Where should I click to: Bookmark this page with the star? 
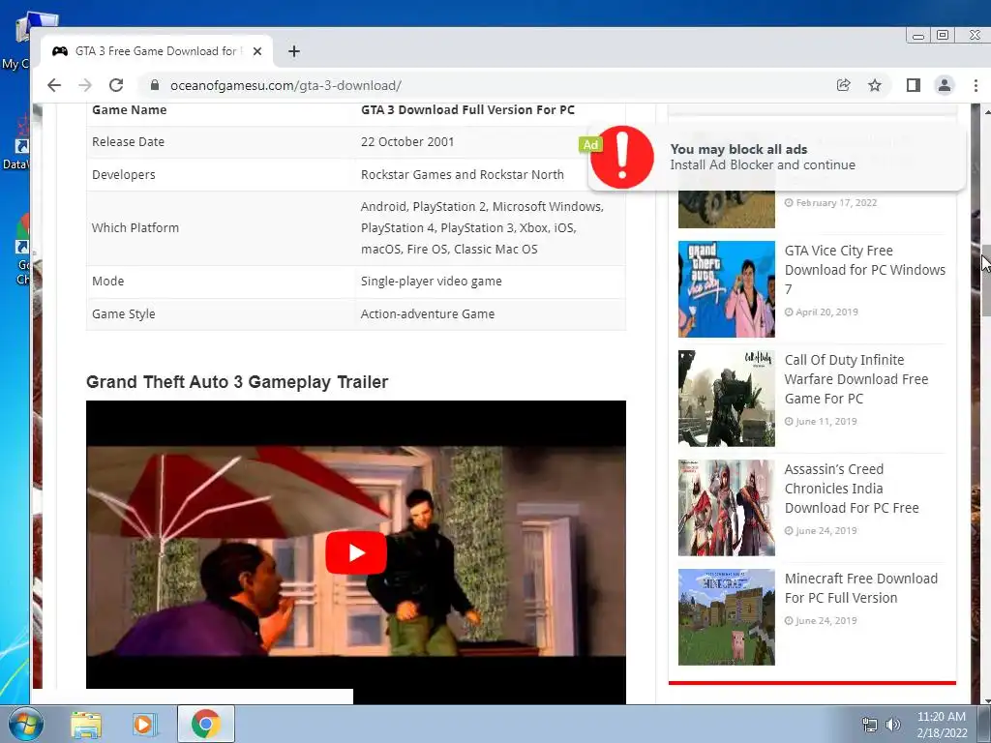(875, 85)
